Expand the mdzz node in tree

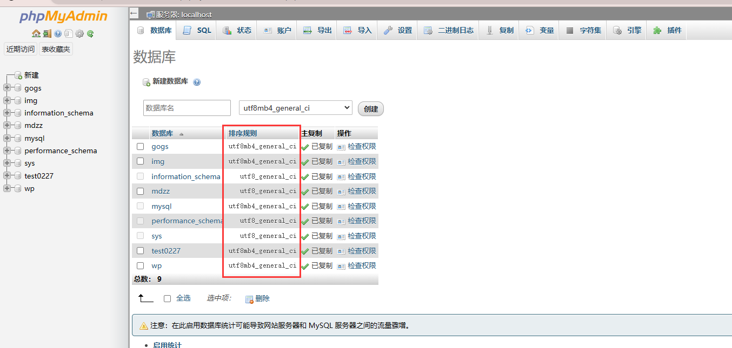click(7, 125)
